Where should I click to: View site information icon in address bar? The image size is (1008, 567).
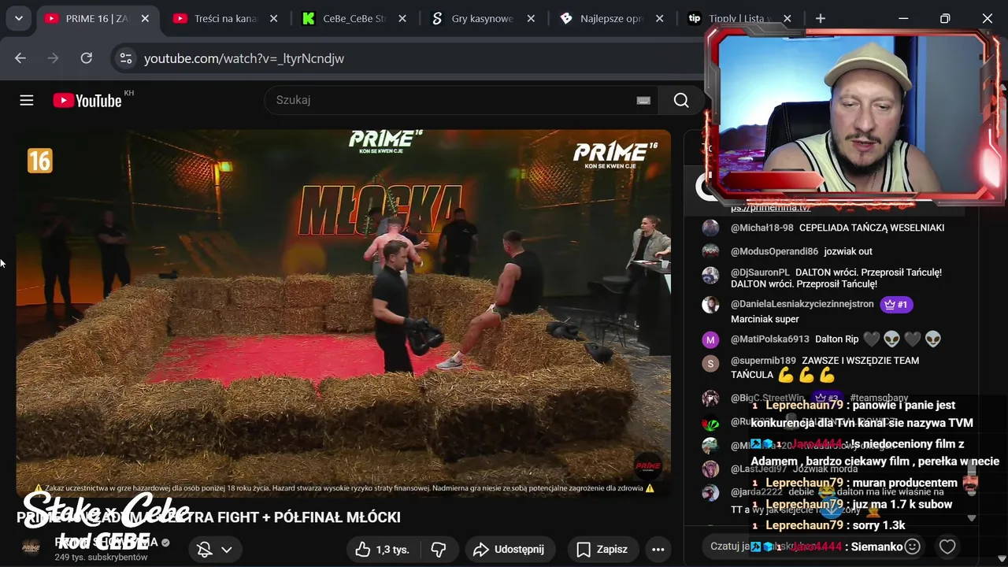[x=125, y=58]
